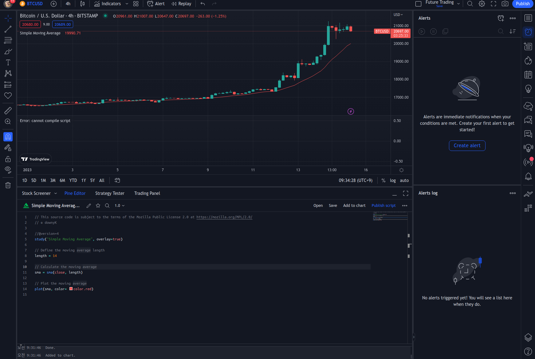Viewport: 535px width, 359px height.
Task: Switch to the Pine Editor tab
Action: (75, 193)
